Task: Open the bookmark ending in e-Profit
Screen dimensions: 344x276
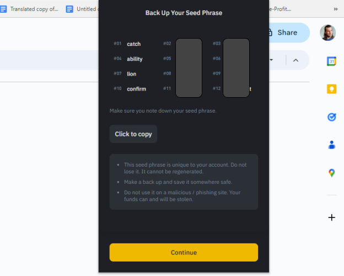Action: tap(280, 9)
